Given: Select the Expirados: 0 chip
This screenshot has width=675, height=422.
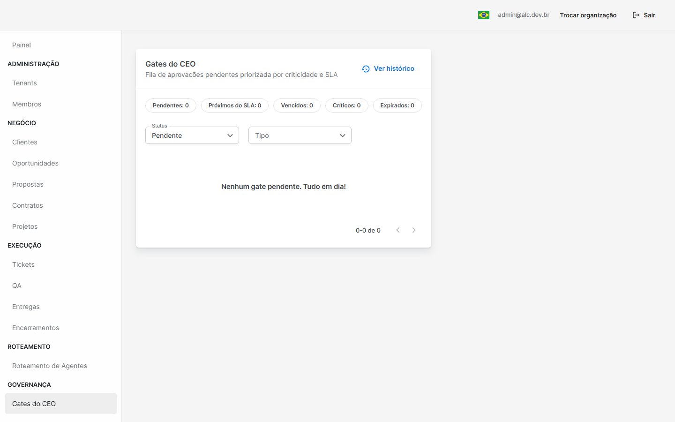Looking at the screenshot, I should 397,105.
